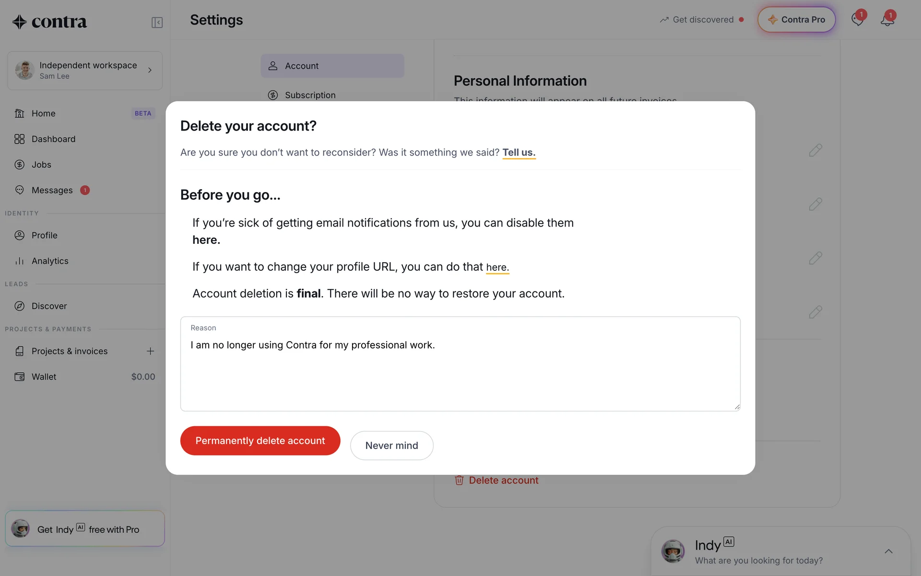
Task: Click the Wallet icon in sidebar
Action: pyautogui.click(x=19, y=377)
